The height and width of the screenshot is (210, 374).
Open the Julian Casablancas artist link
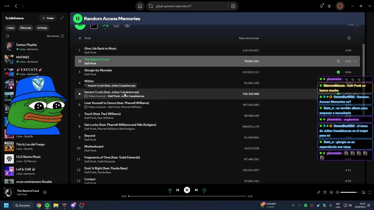coord(133,96)
